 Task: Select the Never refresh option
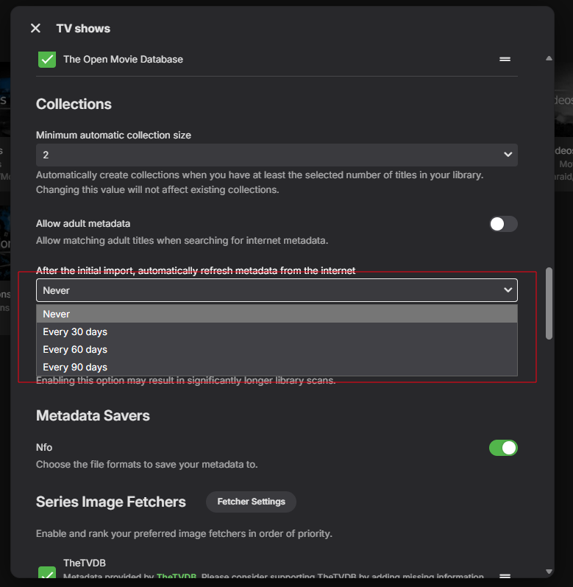click(277, 314)
